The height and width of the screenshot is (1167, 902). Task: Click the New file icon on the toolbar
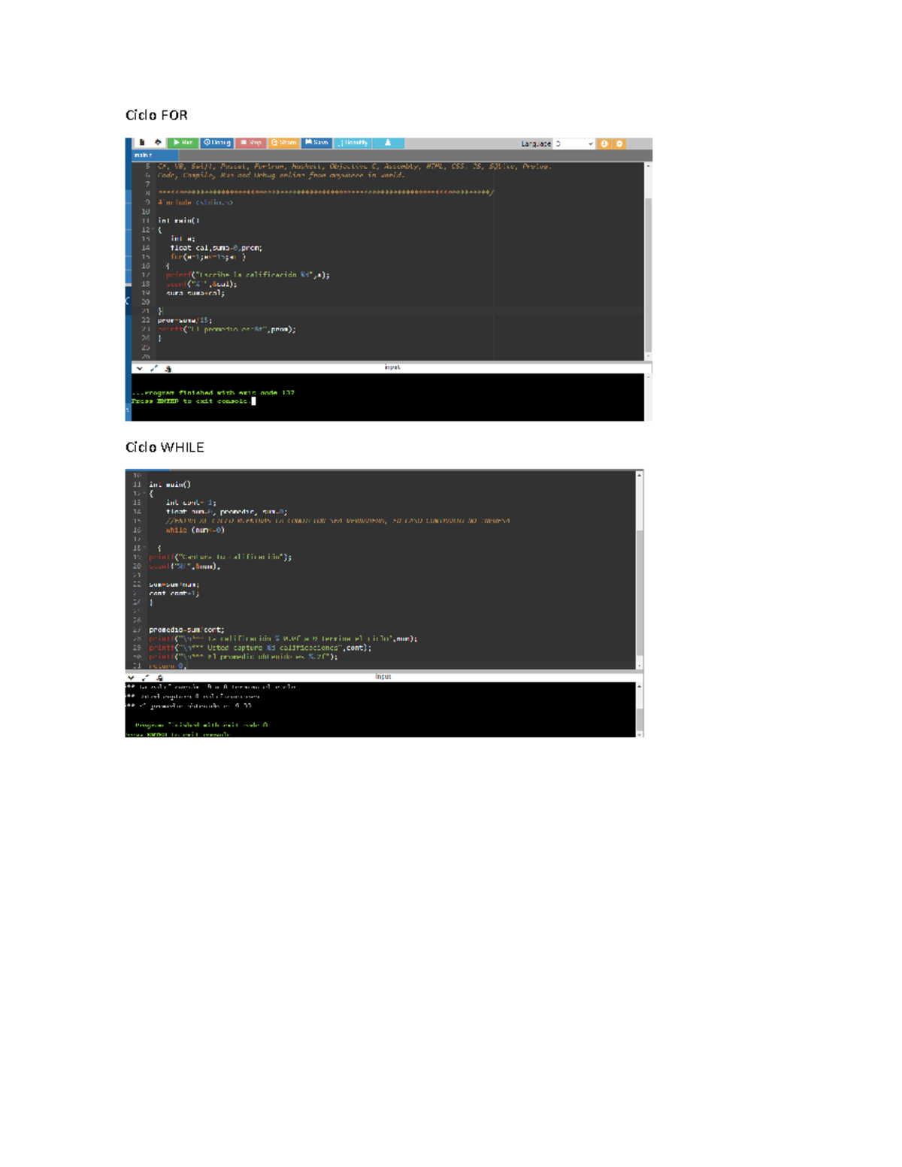click(x=142, y=142)
